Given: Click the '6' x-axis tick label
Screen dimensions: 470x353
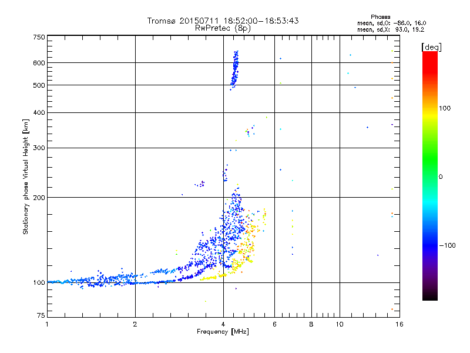Looking at the screenshot, I should point(274,324).
